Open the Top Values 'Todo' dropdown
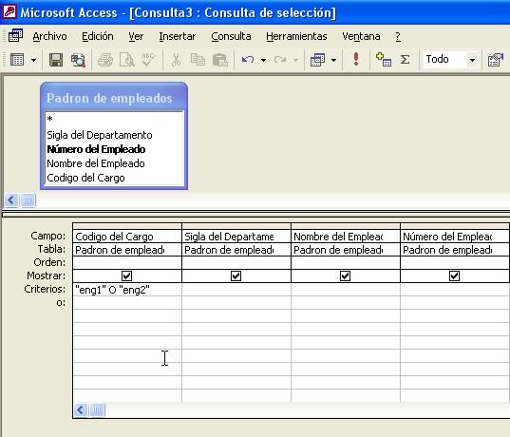This screenshot has width=510, height=437. tap(472, 60)
